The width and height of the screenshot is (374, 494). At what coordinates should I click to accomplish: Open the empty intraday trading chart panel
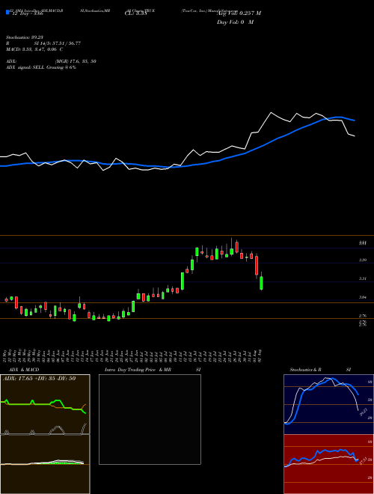click(x=150, y=419)
